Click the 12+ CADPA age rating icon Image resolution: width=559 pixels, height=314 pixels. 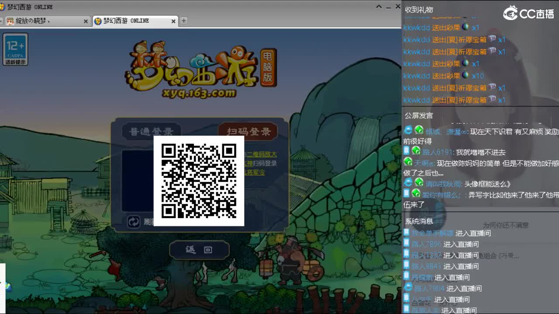pos(15,50)
